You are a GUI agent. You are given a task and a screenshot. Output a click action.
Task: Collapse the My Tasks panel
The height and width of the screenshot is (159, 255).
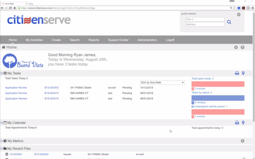2,73
